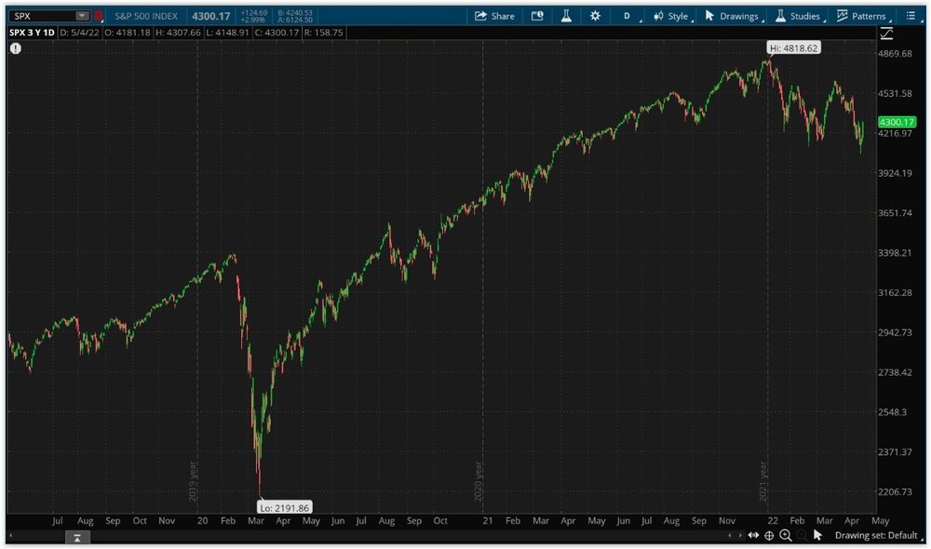Click the exclamation alert icon on the chart
The height and width of the screenshot is (549, 931).
pos(15,48)
